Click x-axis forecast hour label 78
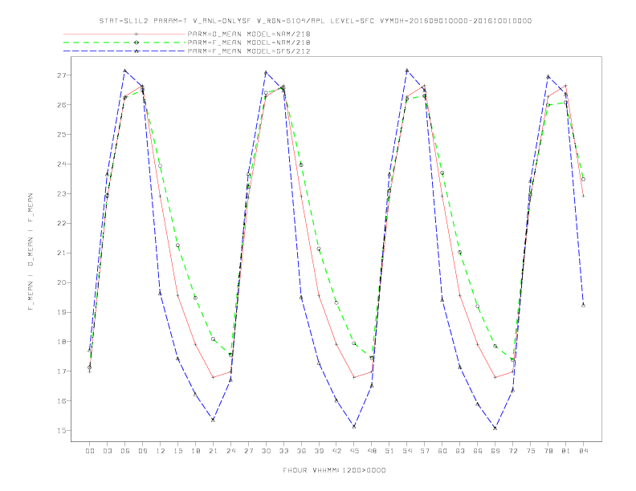636x491 pixels. [548, 451]
